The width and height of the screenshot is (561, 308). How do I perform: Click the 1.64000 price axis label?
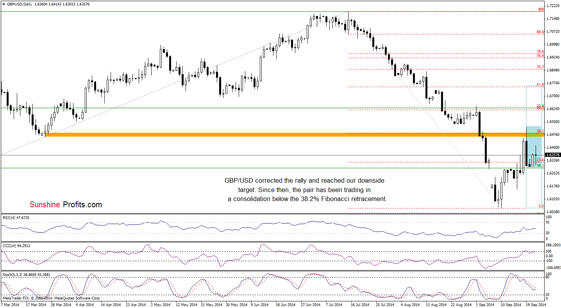pyautogui.click(x=552, y=148)
